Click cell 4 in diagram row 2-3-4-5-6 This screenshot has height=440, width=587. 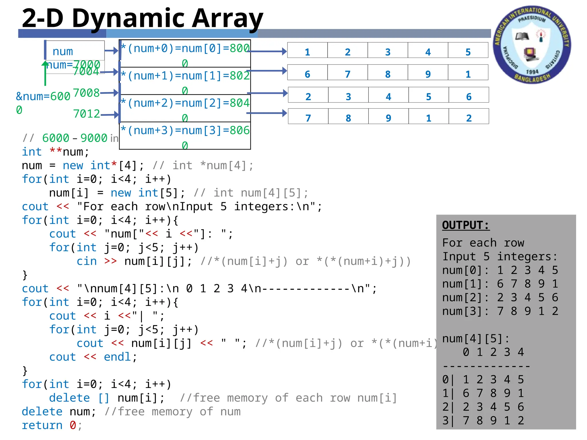(388, 95)
